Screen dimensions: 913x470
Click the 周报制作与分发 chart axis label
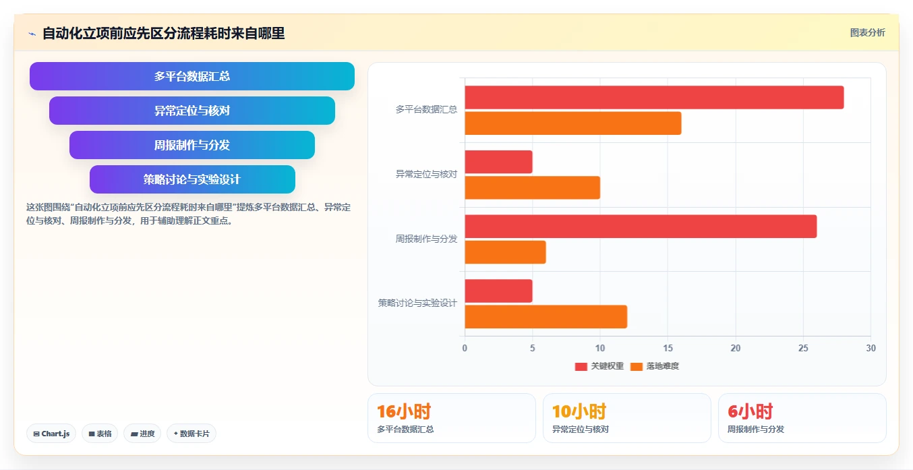(426, 239)
